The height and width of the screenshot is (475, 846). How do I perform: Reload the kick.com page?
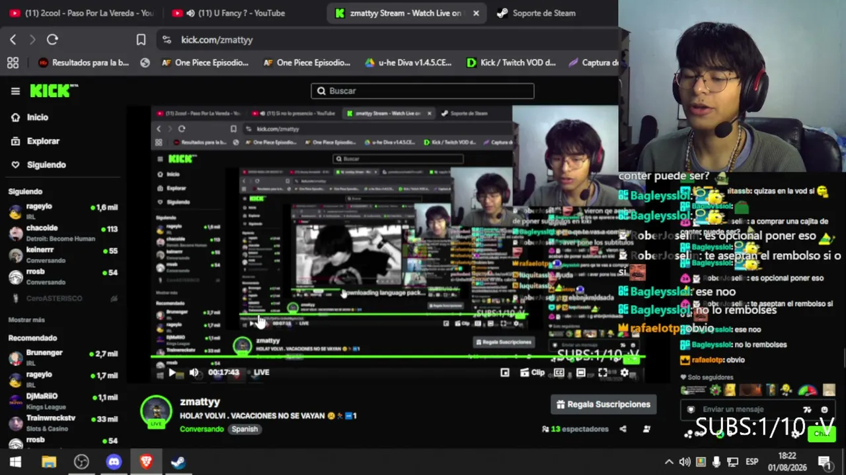52,40
